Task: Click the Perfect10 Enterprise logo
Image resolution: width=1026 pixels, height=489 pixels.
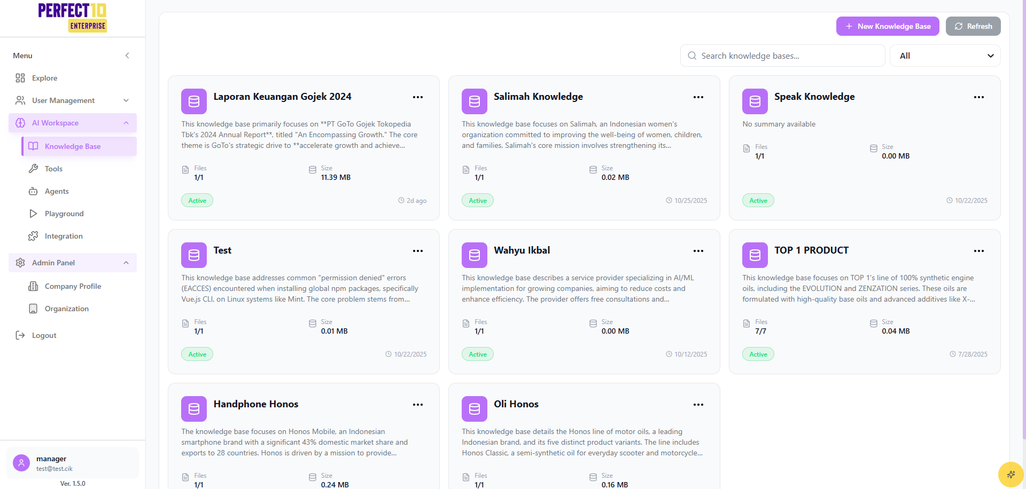Action: (x=72, y=18)
